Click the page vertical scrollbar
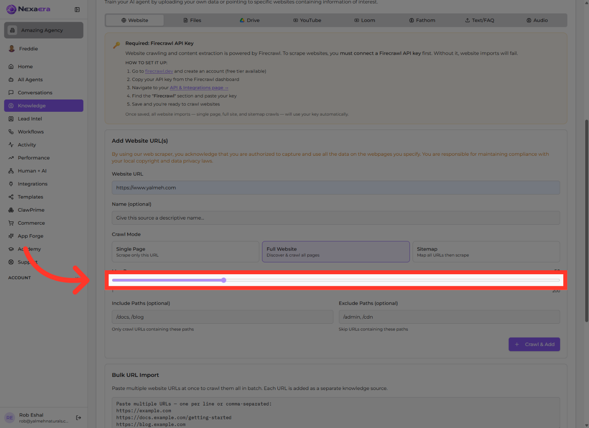Viewport: 589px width, 428px height. [x=587, y=221]
